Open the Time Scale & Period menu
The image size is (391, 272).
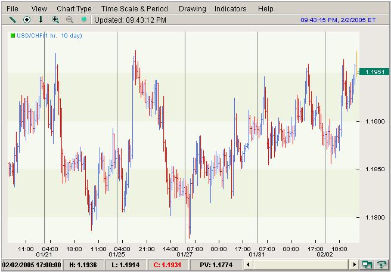(135, 9)
